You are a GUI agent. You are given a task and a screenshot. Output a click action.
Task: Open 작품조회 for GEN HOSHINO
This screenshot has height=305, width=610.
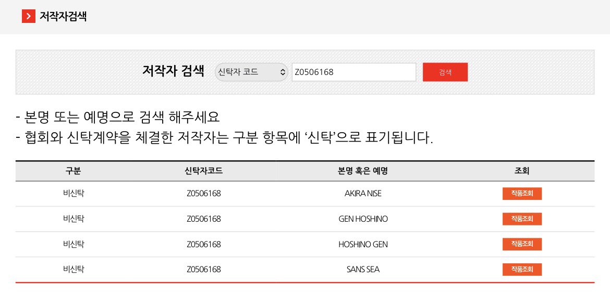point(522,219)
